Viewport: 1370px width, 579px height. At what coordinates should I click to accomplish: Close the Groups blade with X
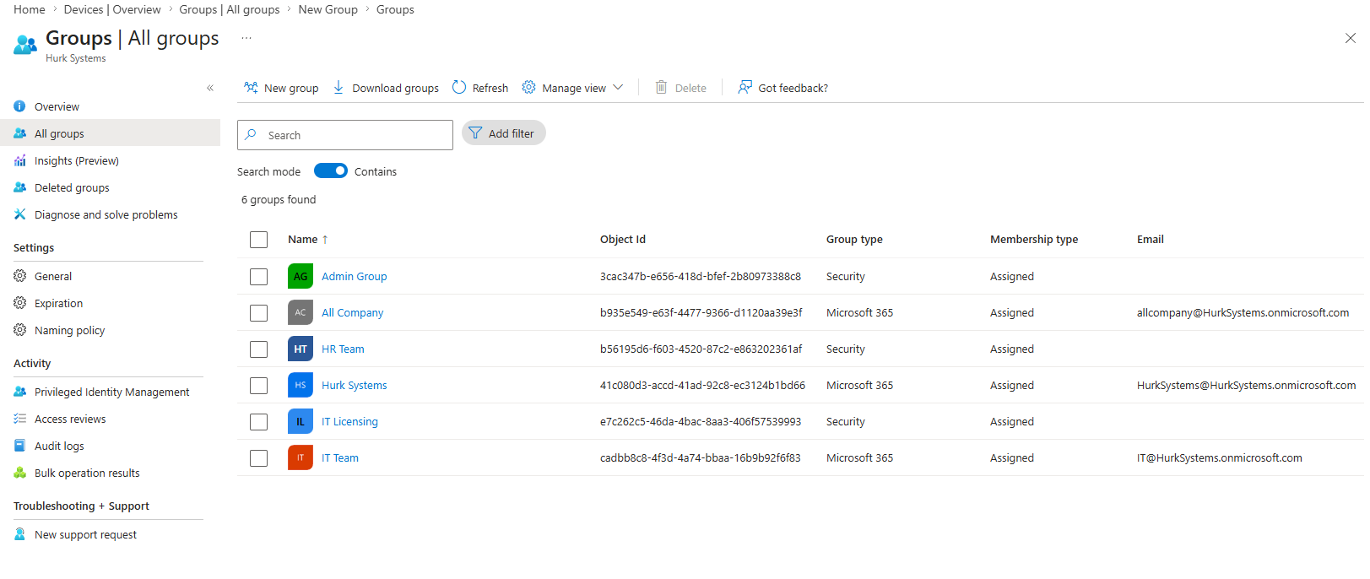pyautogui.click(x=1351, y=38)
